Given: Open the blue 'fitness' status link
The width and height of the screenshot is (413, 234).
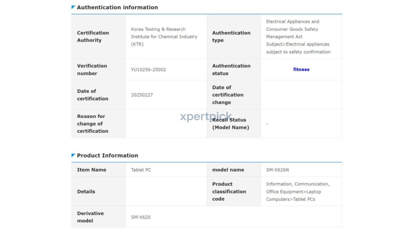Looking at the screenshot, I should click(301, 70).
